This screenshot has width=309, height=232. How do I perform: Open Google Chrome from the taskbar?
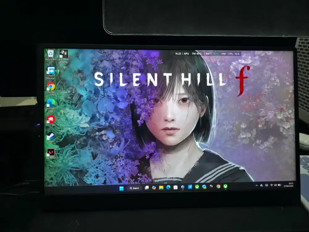click(218, 186)
